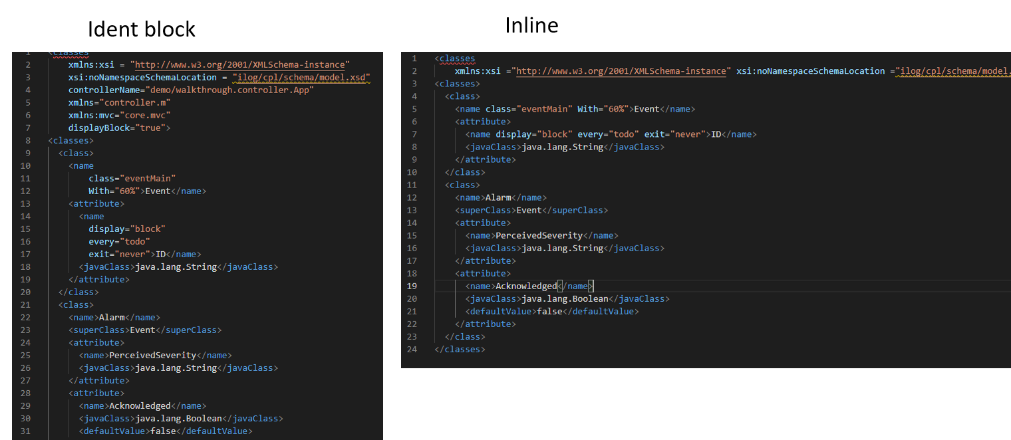
Task: Click "ilog/cpl/schema/model.xsd" value in Ident block pane
Action: [301, 77]
